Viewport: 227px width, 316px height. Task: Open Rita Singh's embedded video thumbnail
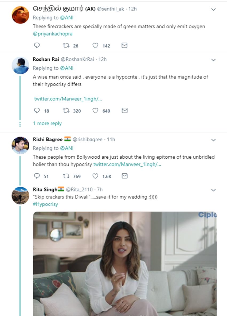point(125,263)
